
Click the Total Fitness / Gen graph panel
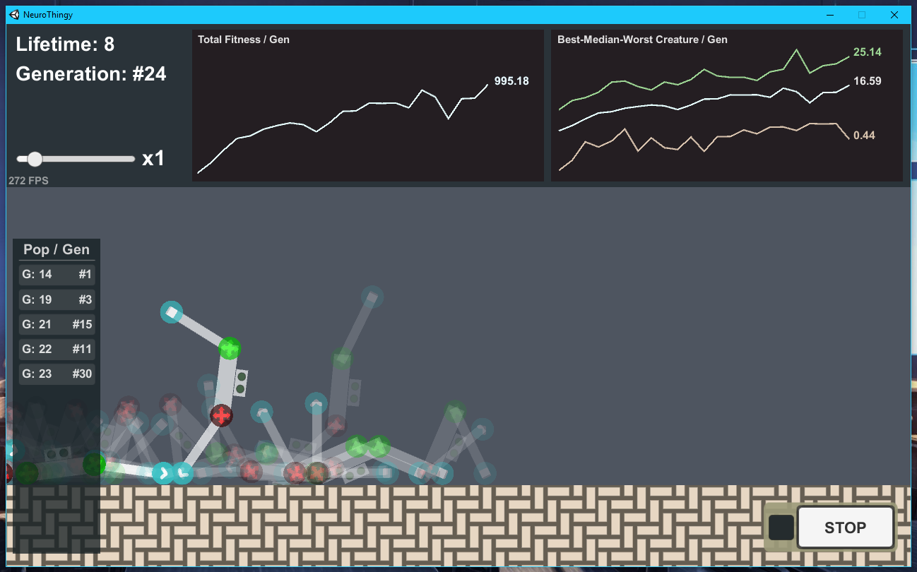tap(367, 106)
